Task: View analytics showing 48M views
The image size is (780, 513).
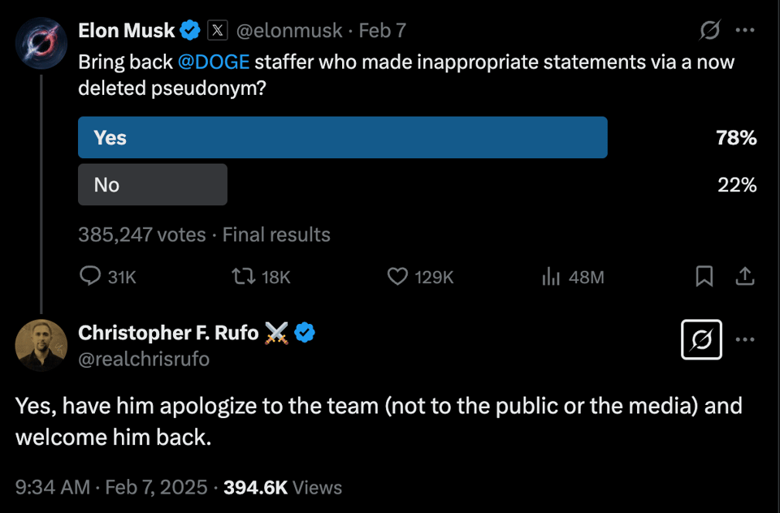Action: (552, 277)
